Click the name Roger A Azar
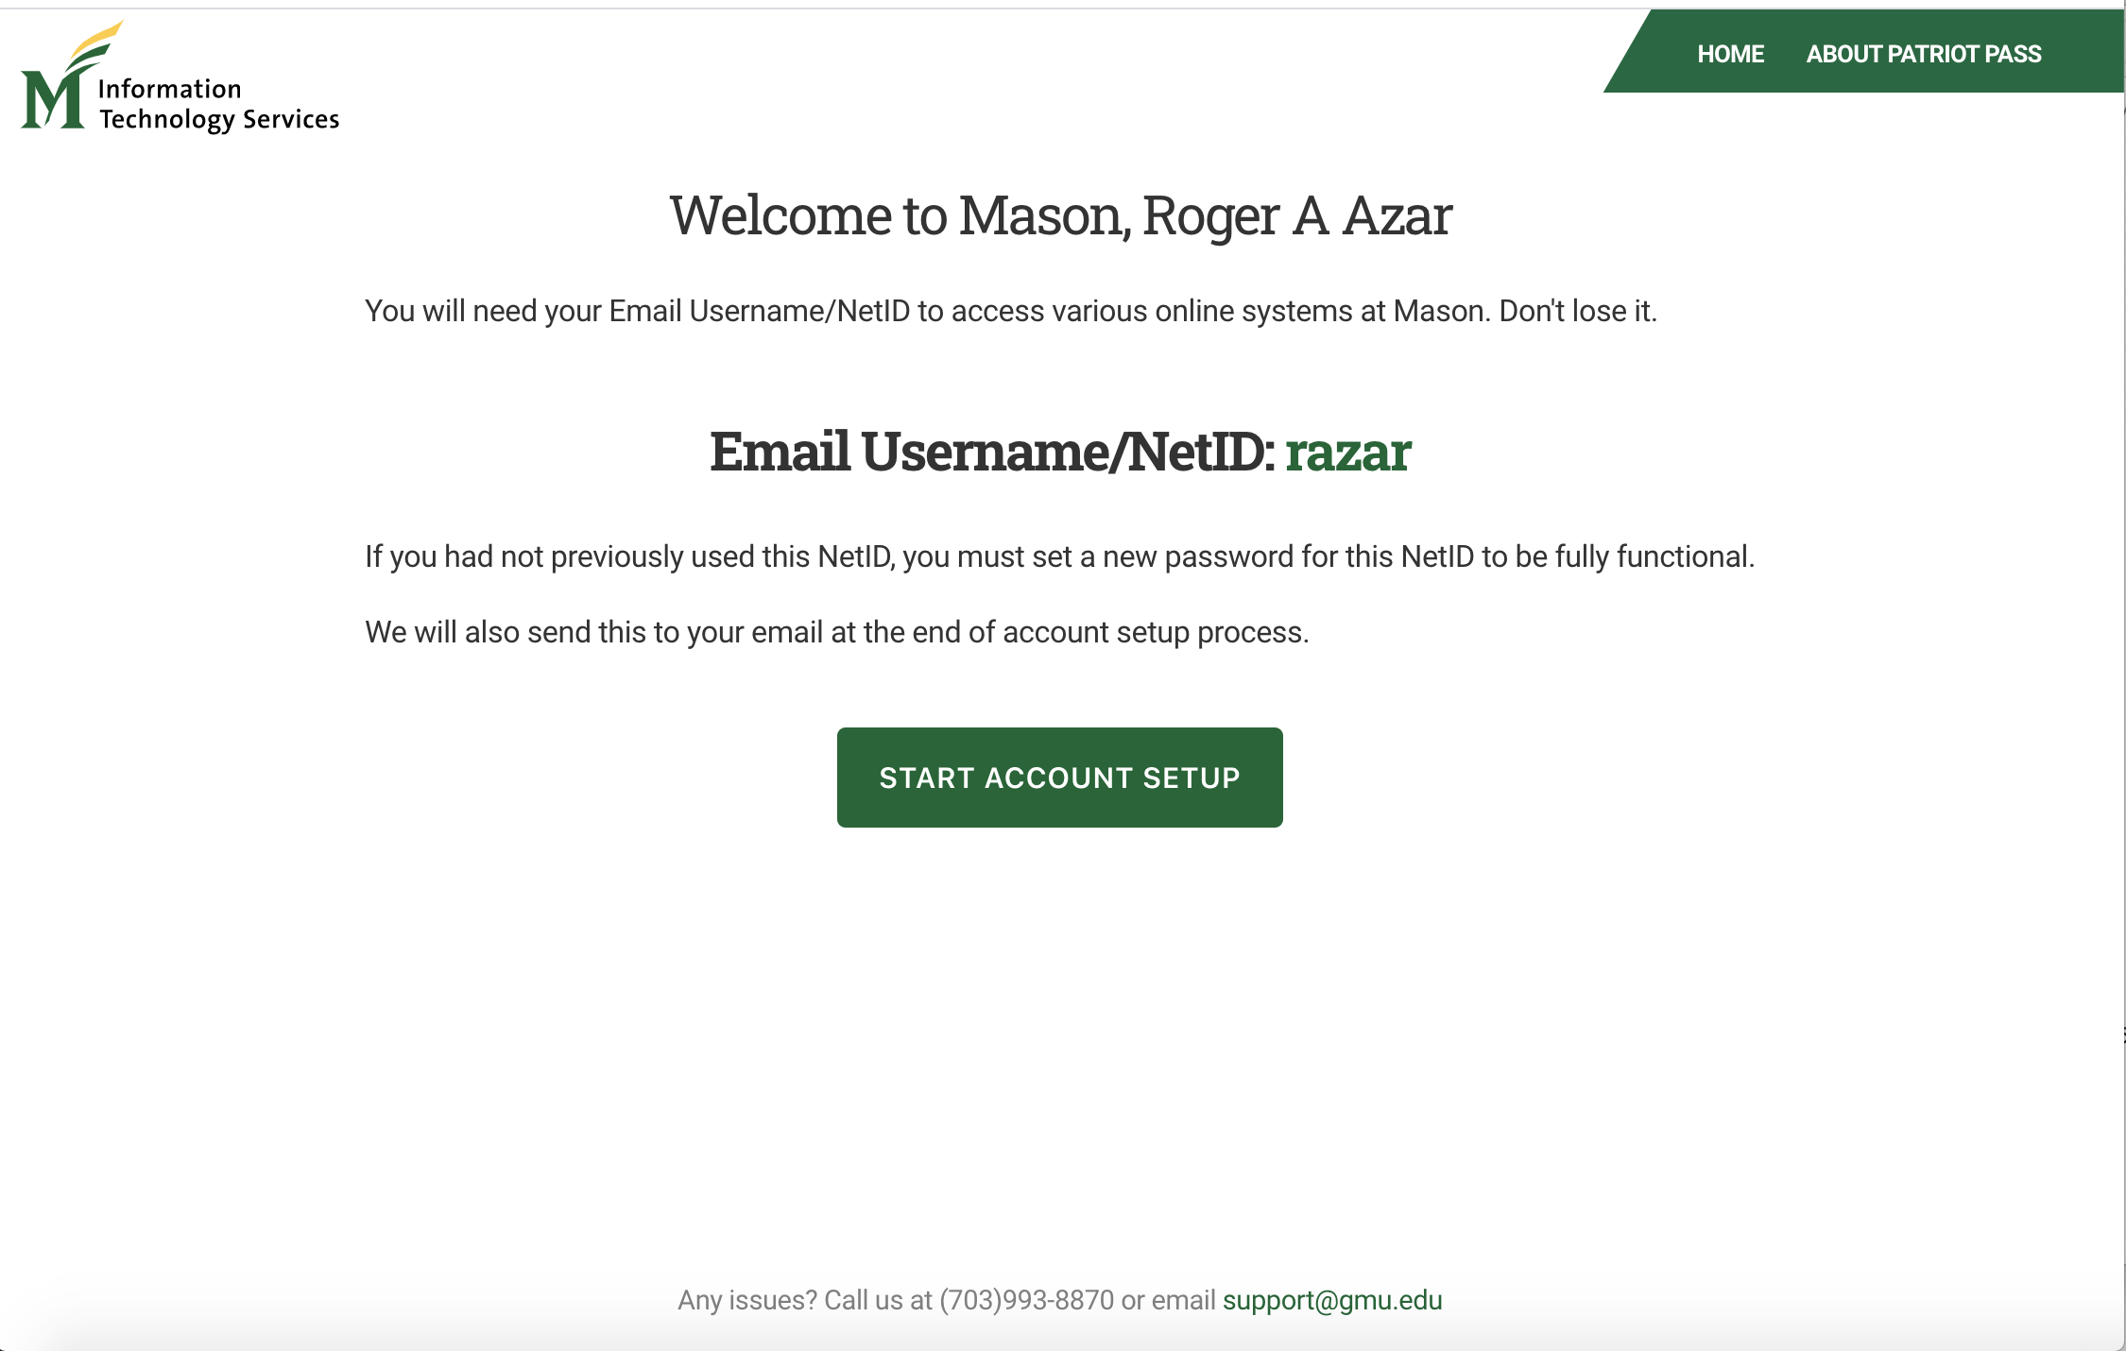The width and height of the screenshot is (2126, 1351). click(1296, 215)
